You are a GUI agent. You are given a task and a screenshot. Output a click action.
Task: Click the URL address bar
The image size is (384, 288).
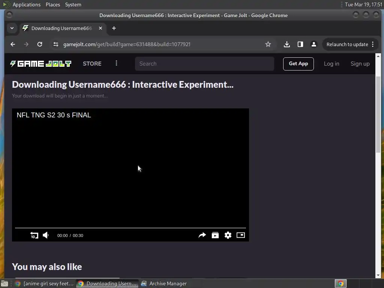[x=162, y=44]
